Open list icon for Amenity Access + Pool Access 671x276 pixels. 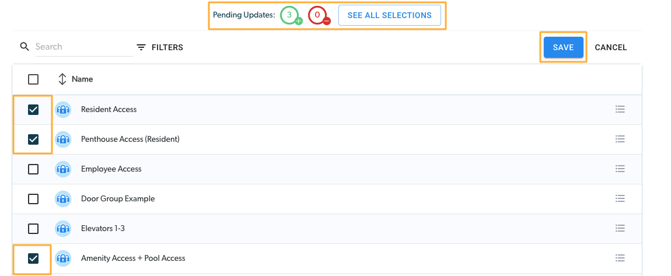click(x=620, y=257)
